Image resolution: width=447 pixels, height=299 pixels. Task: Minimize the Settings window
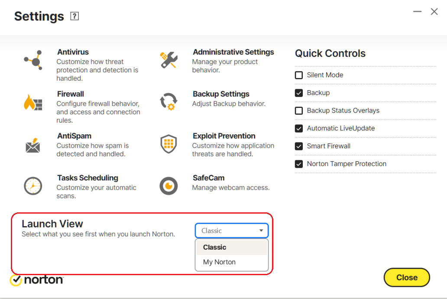418,12
